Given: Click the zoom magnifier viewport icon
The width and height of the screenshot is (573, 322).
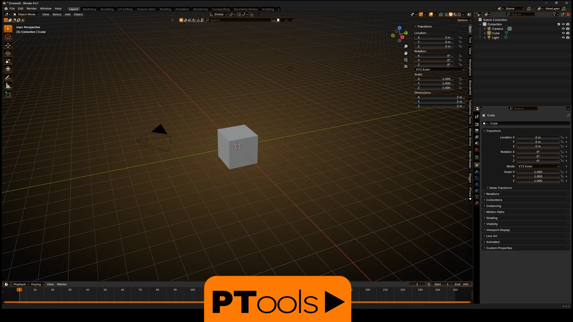Looking at the screenshot, I should (x=406, y=47).
